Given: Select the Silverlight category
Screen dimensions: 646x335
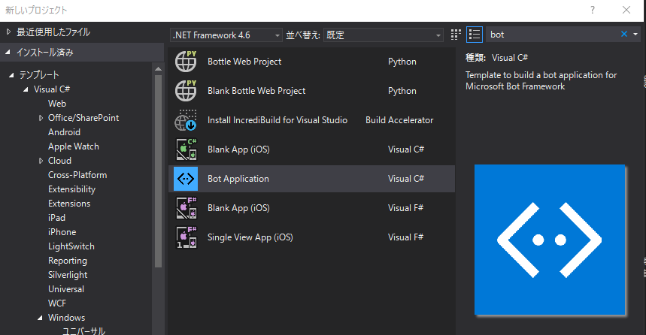Looking at the screenshot, I should [x=68, y=275].
